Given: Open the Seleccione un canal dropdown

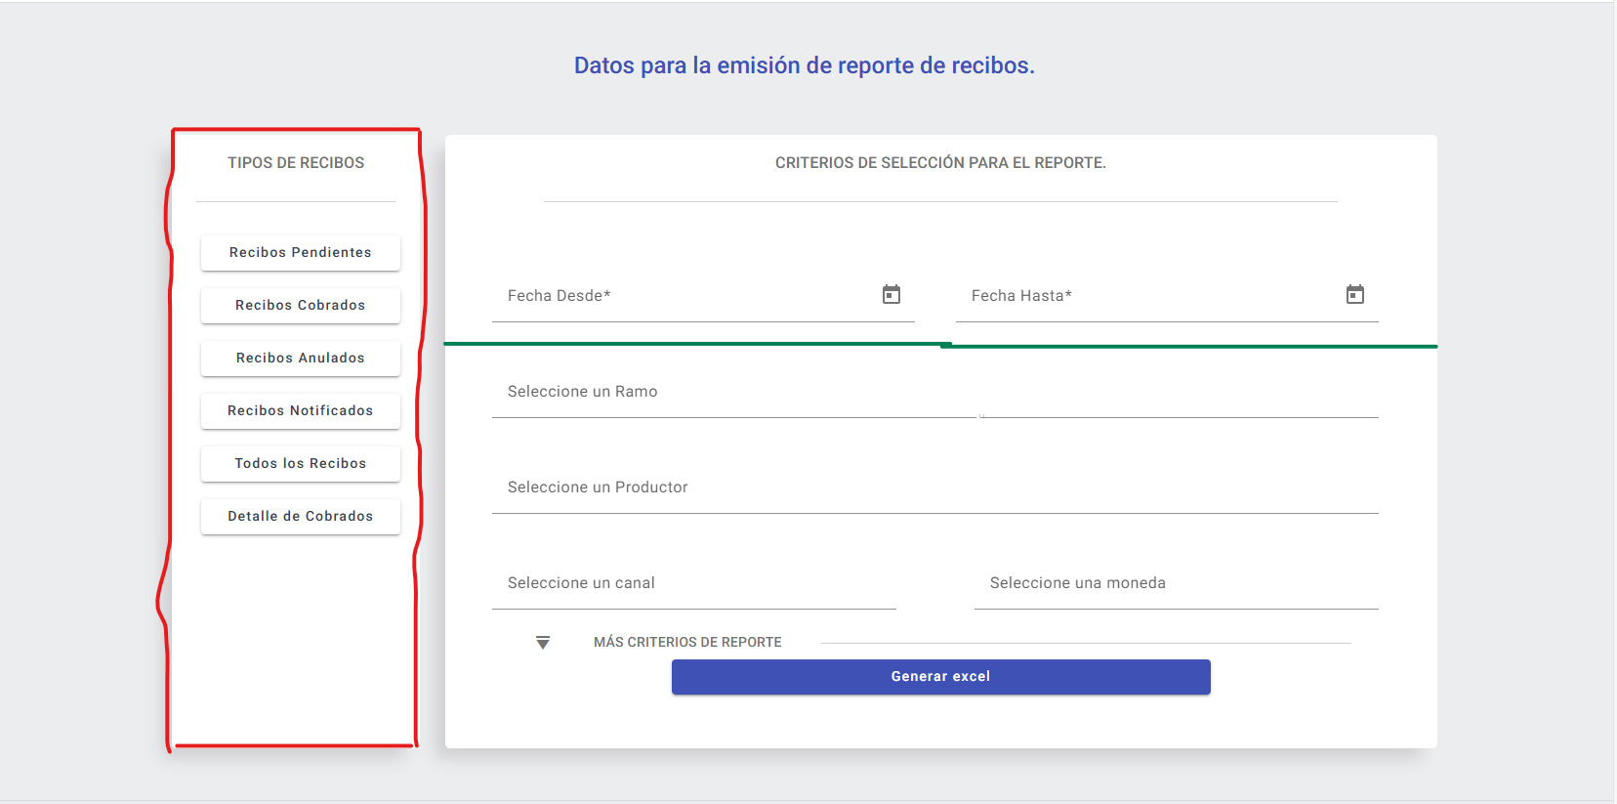Looking at the screenshot, I should click(693, 584).
